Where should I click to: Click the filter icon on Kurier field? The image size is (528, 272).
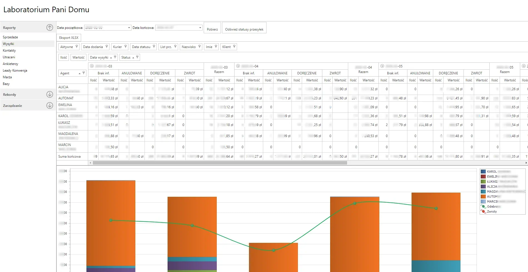[126, 47]
